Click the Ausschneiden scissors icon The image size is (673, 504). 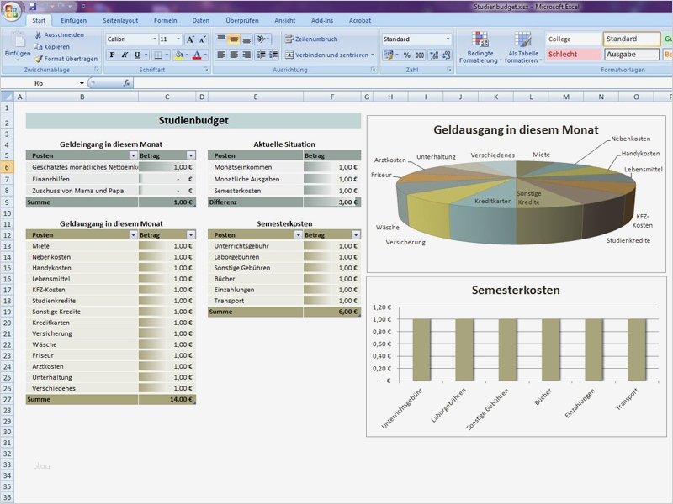click(x=38, y=35)
